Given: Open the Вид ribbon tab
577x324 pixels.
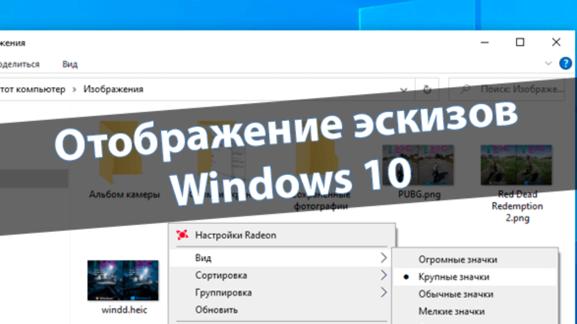Looking at the screenshot, I should [x=70, y=64].
